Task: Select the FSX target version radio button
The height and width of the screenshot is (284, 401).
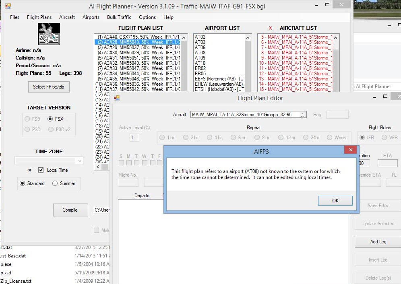Action: pos(50,119)
